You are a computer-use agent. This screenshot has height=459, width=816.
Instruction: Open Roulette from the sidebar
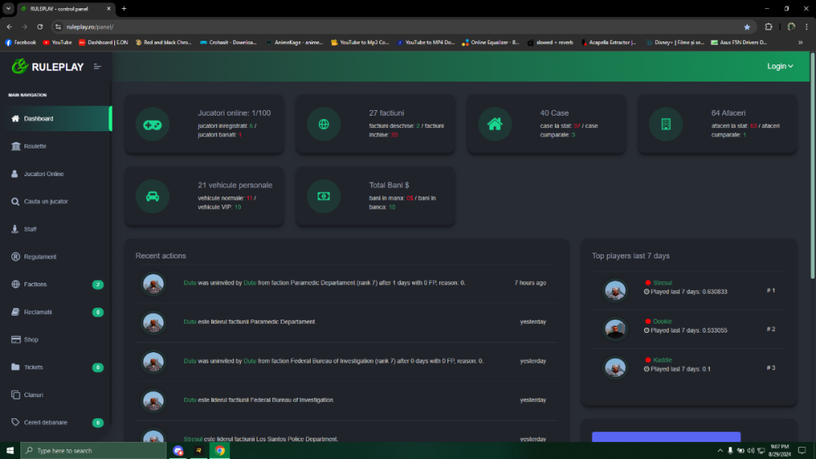pyautogui.click(x=35, y=146)
